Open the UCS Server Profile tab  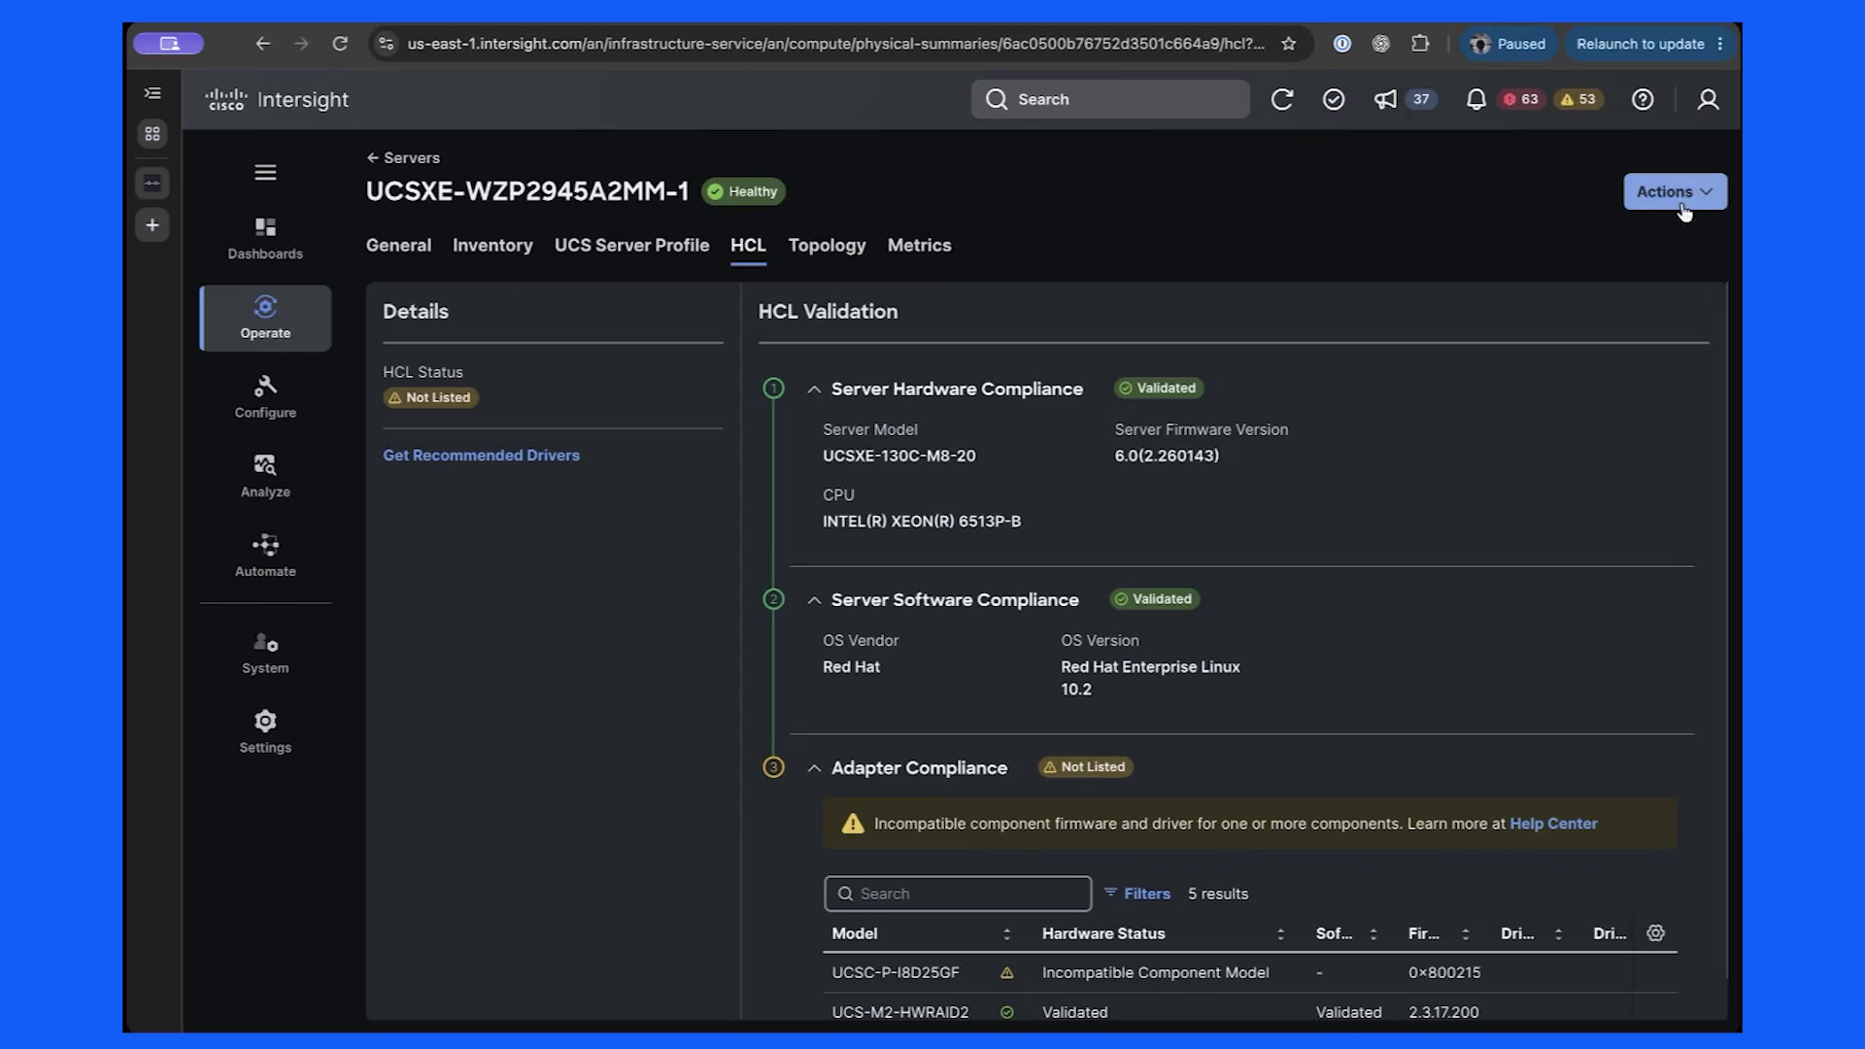click(631, 246)
